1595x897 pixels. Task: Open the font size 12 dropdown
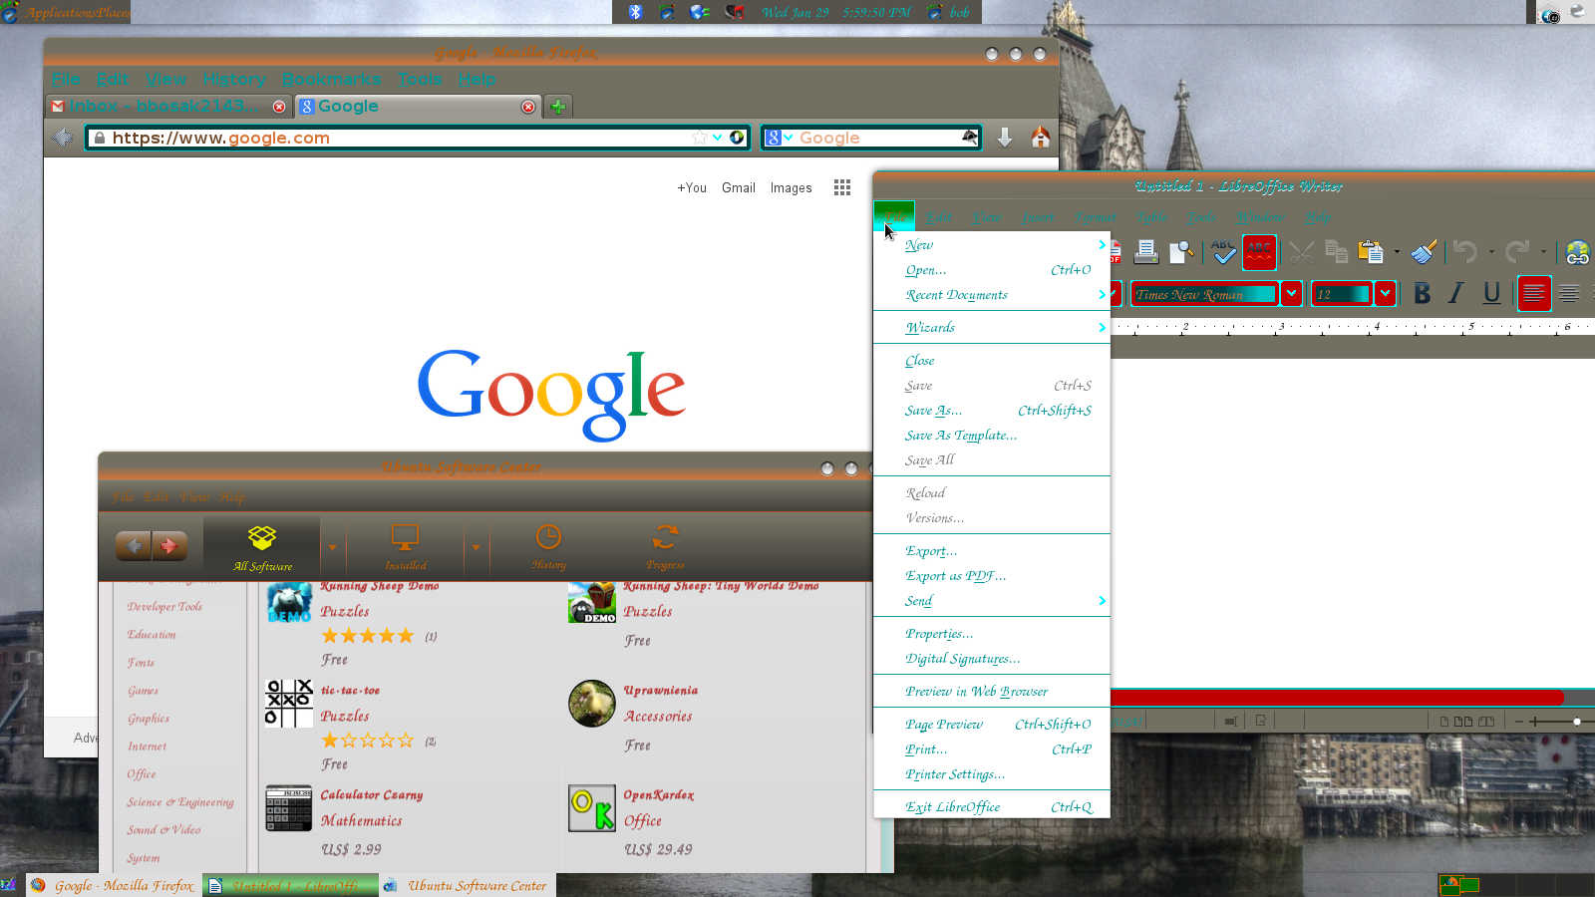pos(1386,293)
